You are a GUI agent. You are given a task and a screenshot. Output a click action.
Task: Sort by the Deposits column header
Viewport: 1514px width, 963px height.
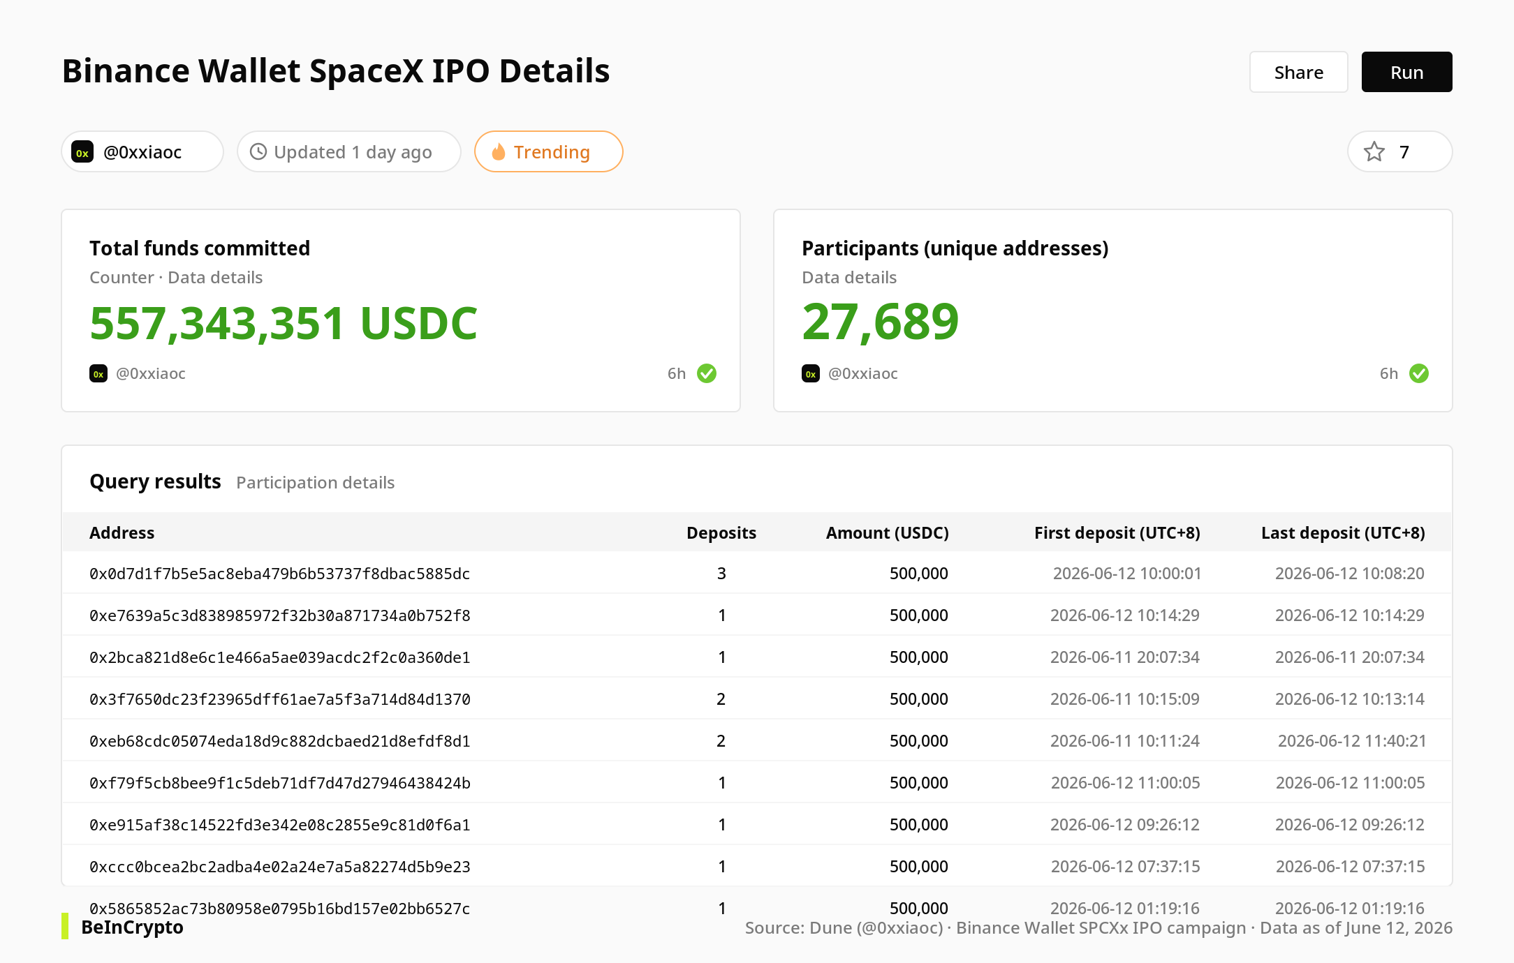point(721,532)
